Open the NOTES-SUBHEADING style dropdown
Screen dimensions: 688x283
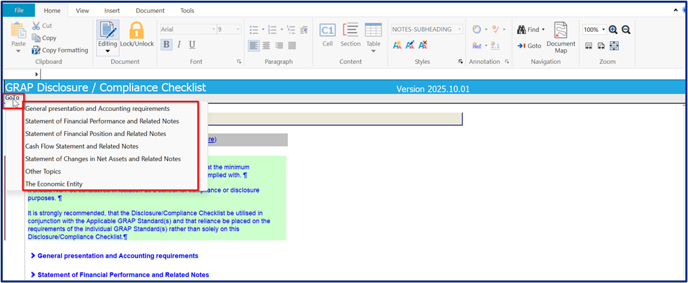tap(459, 29)
